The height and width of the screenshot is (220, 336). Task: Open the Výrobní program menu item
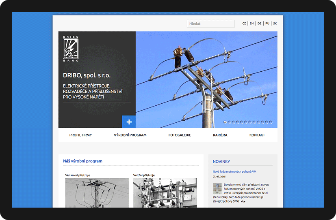click(130, 135)
